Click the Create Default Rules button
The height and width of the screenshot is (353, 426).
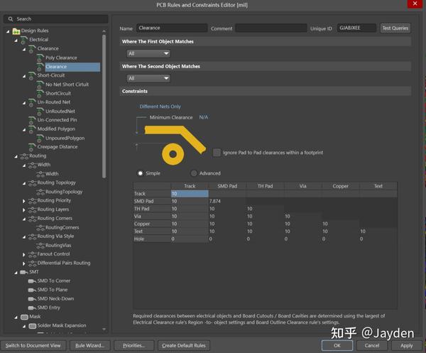click(184, 345)
